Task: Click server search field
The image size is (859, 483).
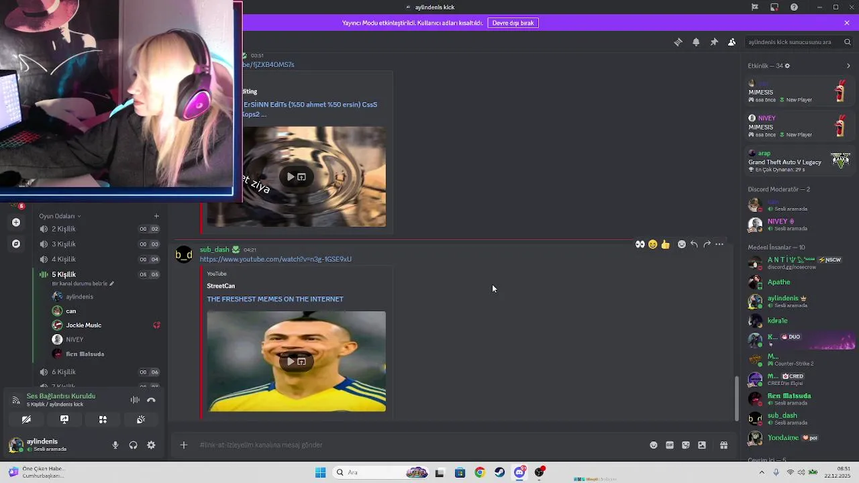Action: click(799, 42)
